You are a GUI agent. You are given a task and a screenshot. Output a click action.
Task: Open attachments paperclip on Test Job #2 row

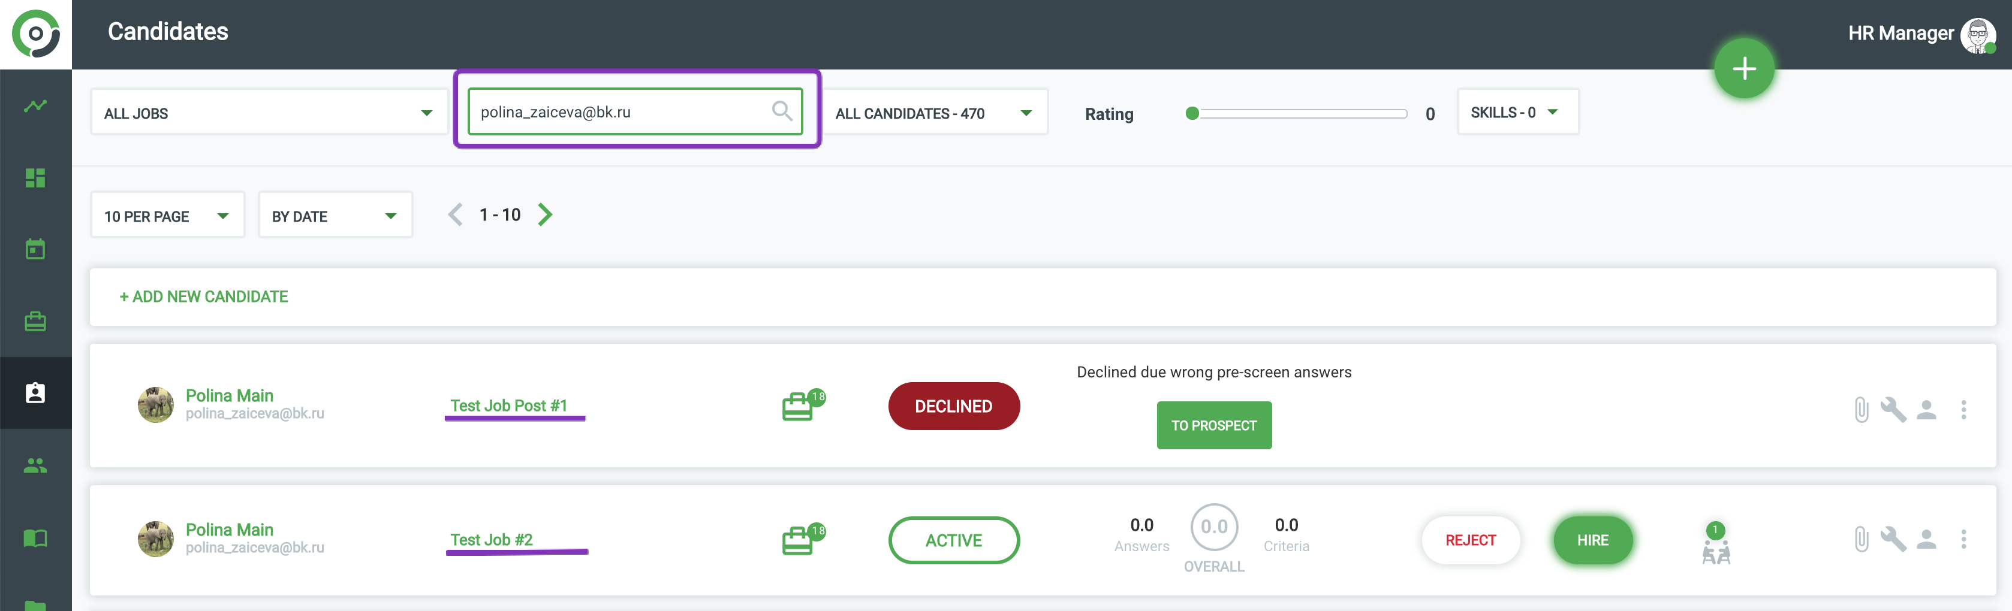coord(1862,539)
